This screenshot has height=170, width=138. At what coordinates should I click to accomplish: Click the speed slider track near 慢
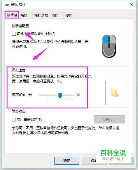(48, 95)
